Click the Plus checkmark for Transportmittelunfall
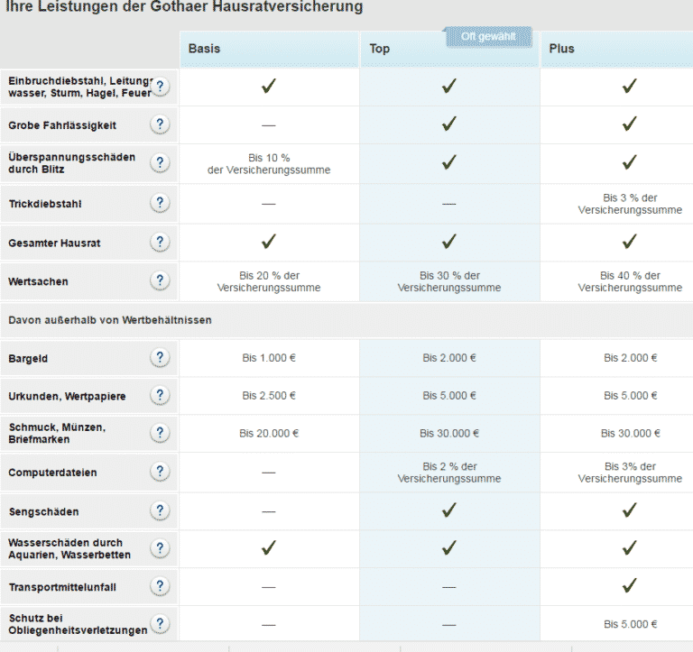693x652 pixels. pos(629,586)
